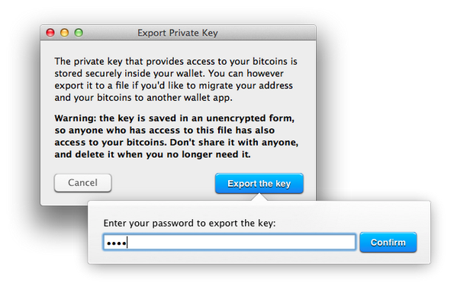Click the sentence 'Don't share it with anyone'
The height and width of the screenshot is (293, 457).
coord(234,142)
